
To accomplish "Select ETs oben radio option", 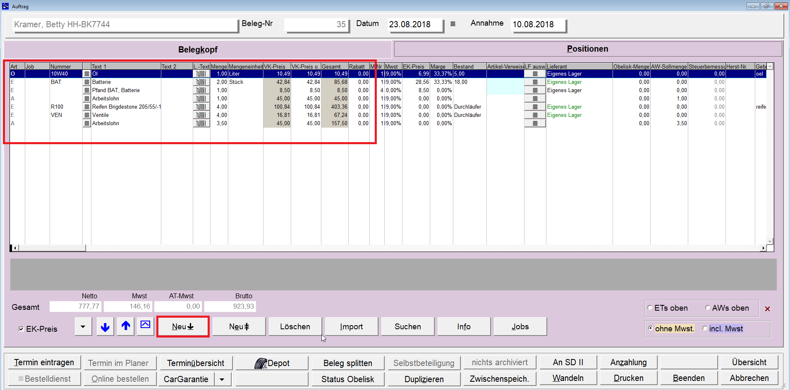I will pyautogui.click(x=650, y=308).
